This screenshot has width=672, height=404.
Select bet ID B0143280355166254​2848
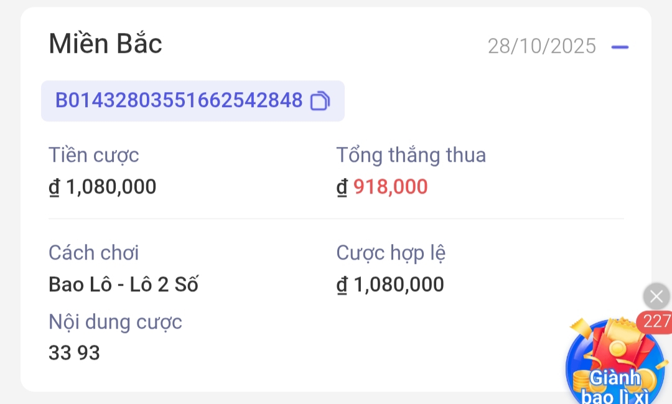(x=179, y=100)
